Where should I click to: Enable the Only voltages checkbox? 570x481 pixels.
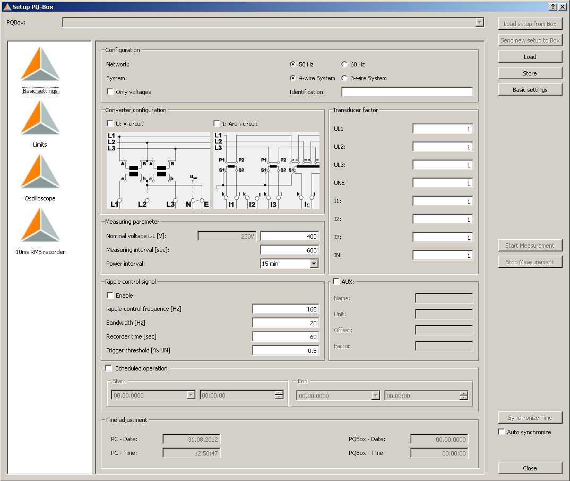click(x=110, y=92)
